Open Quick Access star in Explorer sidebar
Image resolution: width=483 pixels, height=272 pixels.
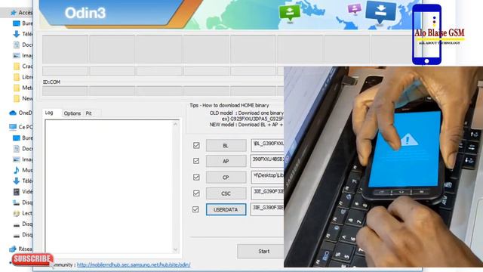click(14, 13)
